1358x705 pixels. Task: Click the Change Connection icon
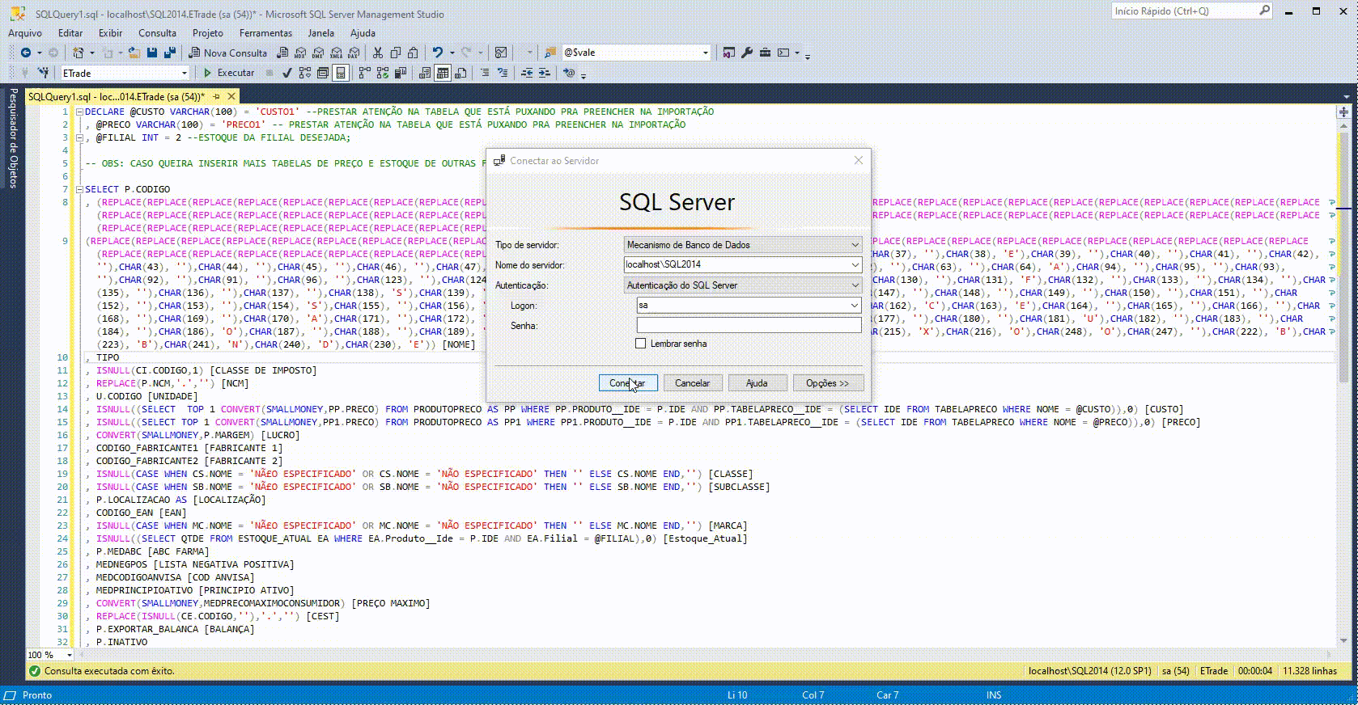click(x=44, y=73)
